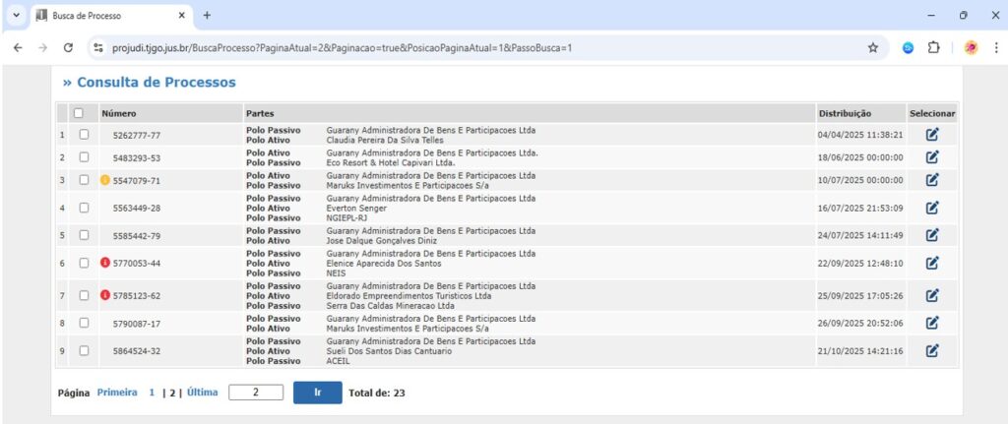Click the select icon for process 5547079-71

point(931,180)
